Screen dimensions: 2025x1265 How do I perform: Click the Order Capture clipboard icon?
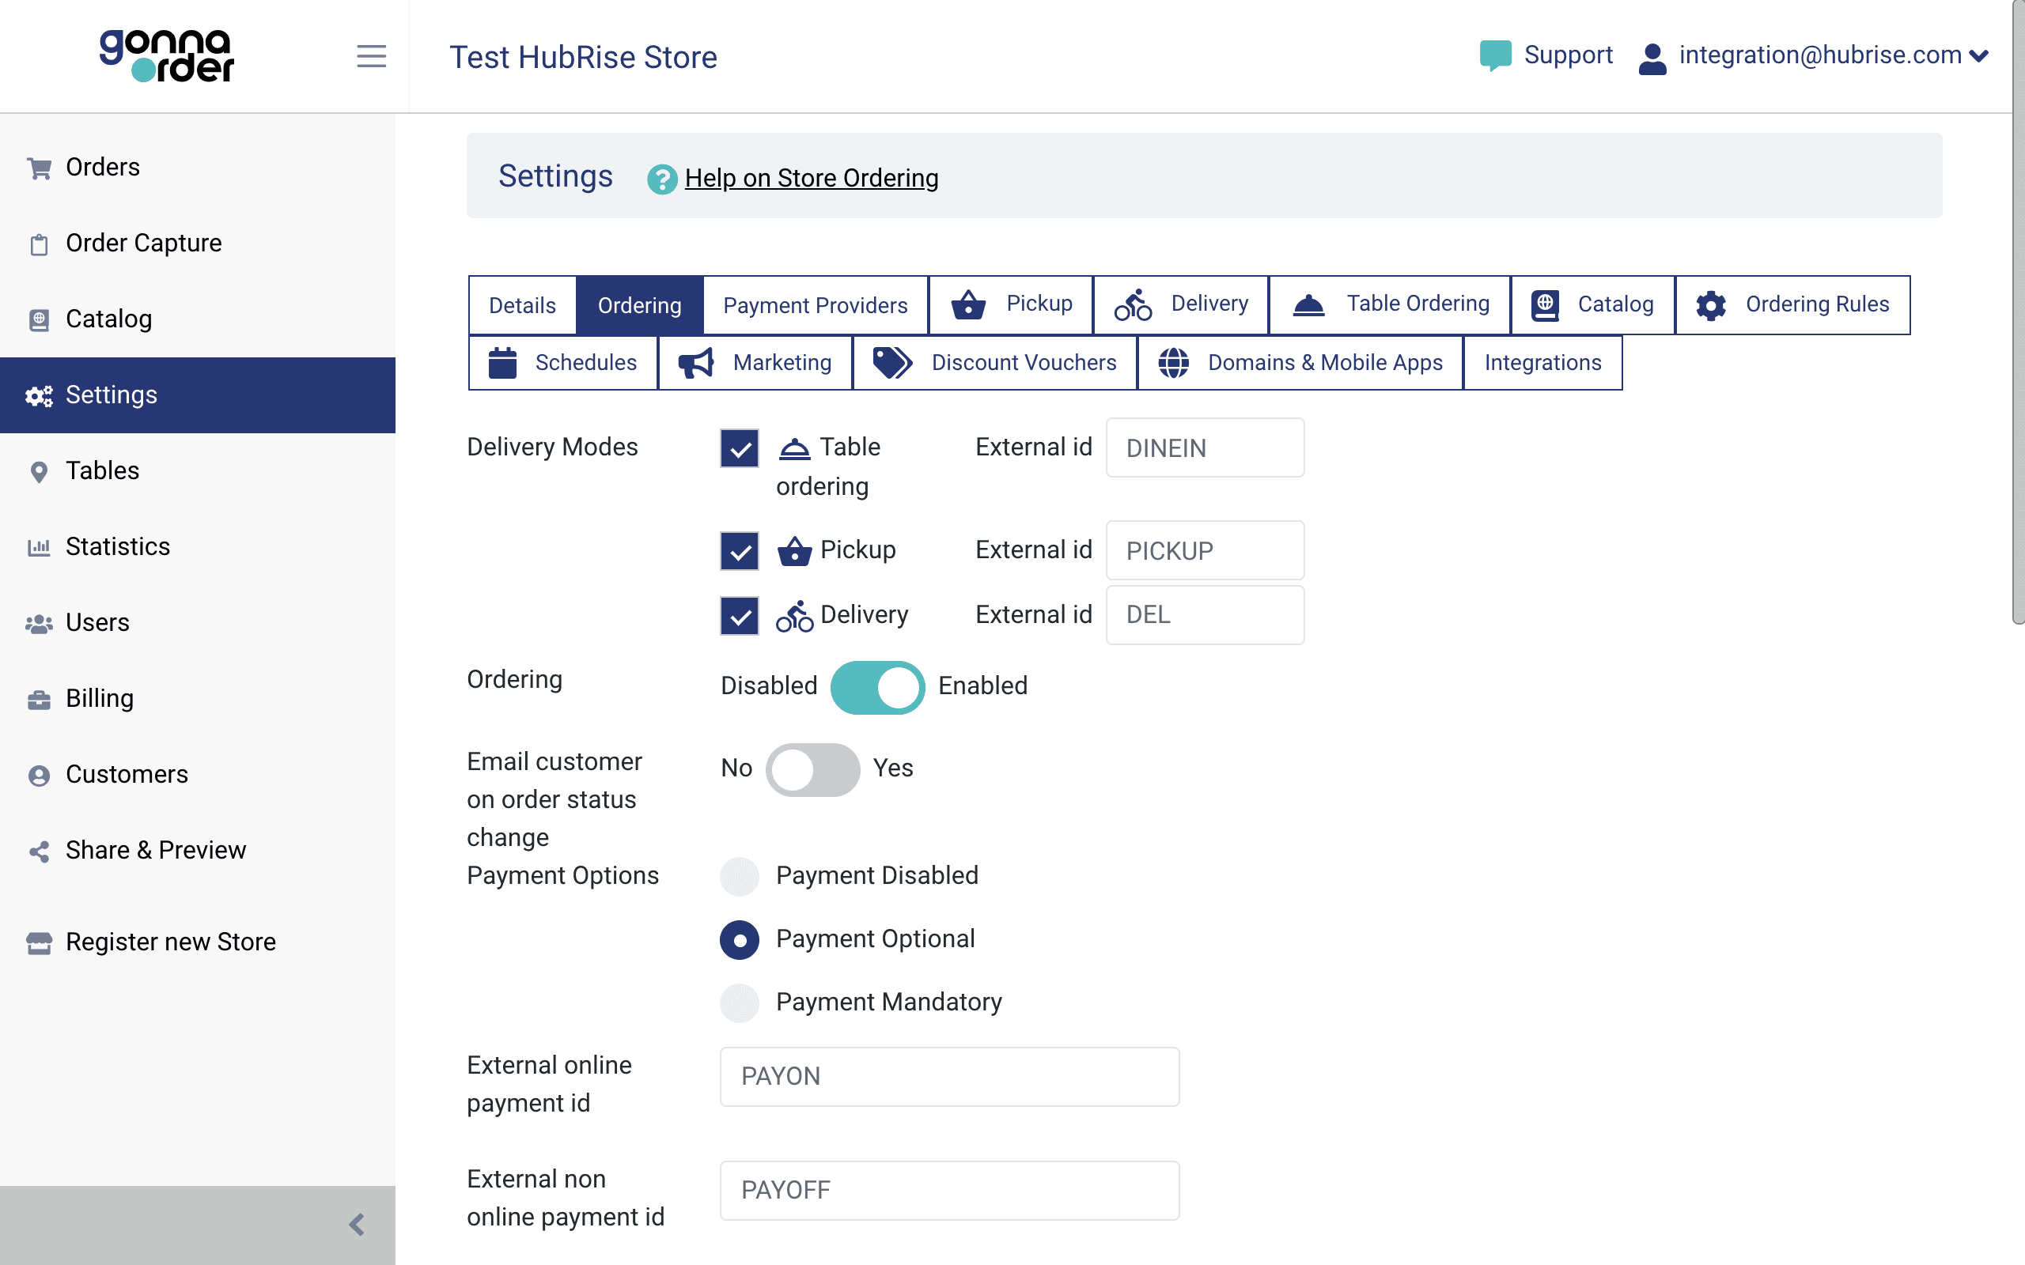40,243
